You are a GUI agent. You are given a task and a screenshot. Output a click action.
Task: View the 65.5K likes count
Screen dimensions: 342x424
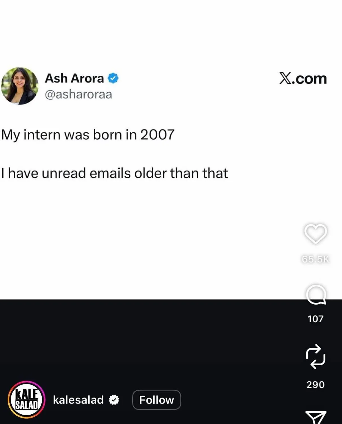[x=315, y=259]
